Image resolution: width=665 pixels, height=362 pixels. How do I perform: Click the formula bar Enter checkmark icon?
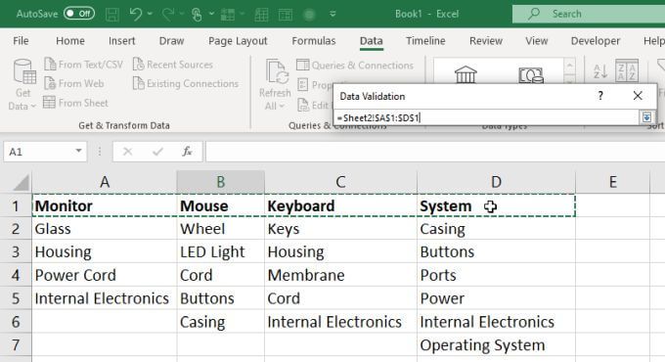(157, 152)
